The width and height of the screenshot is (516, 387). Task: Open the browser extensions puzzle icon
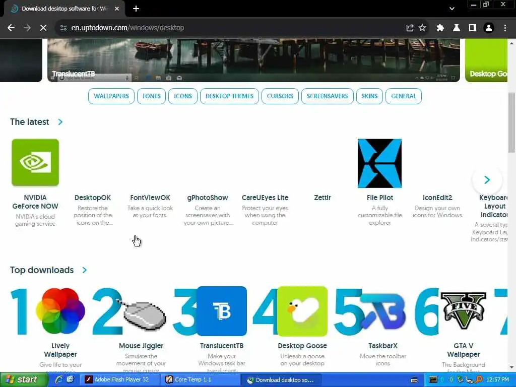tap(440, 28)
